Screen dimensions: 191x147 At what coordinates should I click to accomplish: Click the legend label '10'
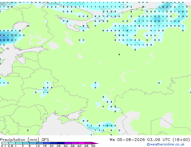pyautogui.click(x=38, y=146)
